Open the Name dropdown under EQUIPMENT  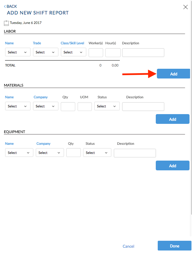coord(19,153)
